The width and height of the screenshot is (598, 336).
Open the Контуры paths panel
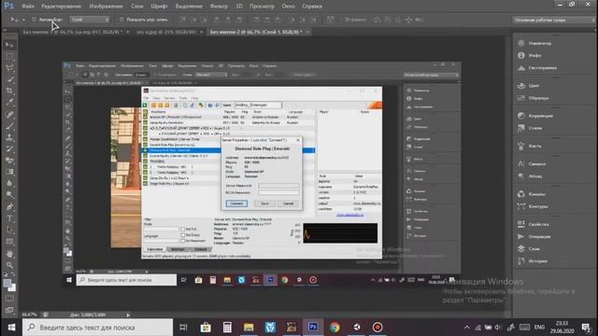pyautogui.click(x=534, y=206)
